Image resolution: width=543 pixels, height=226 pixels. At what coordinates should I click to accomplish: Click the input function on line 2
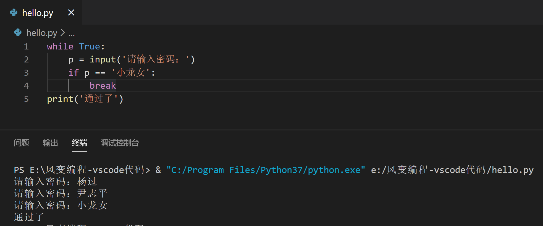103,59
